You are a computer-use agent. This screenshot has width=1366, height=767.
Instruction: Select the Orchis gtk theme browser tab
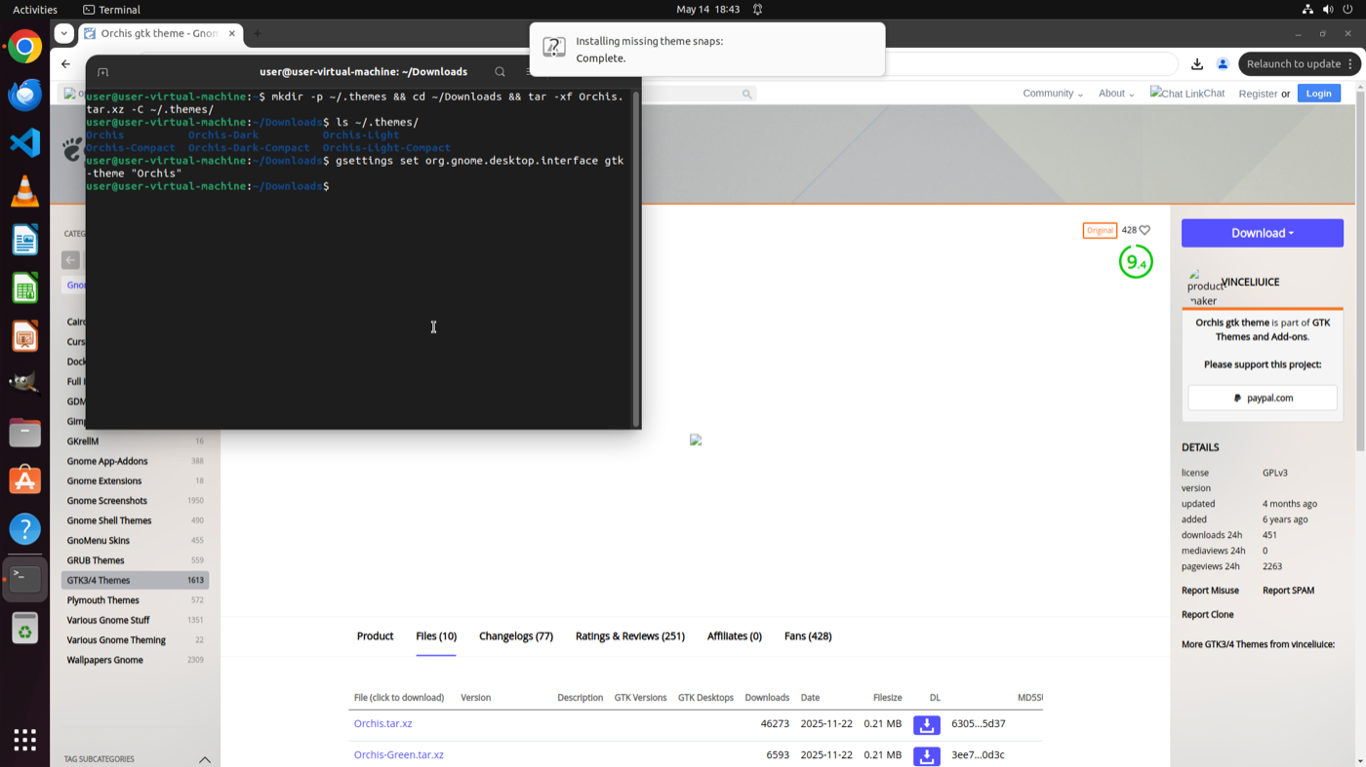(161, 33)
